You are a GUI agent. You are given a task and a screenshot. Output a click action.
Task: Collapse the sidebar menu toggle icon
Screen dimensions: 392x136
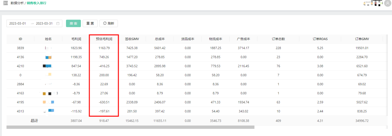click(x=6, y=3)
